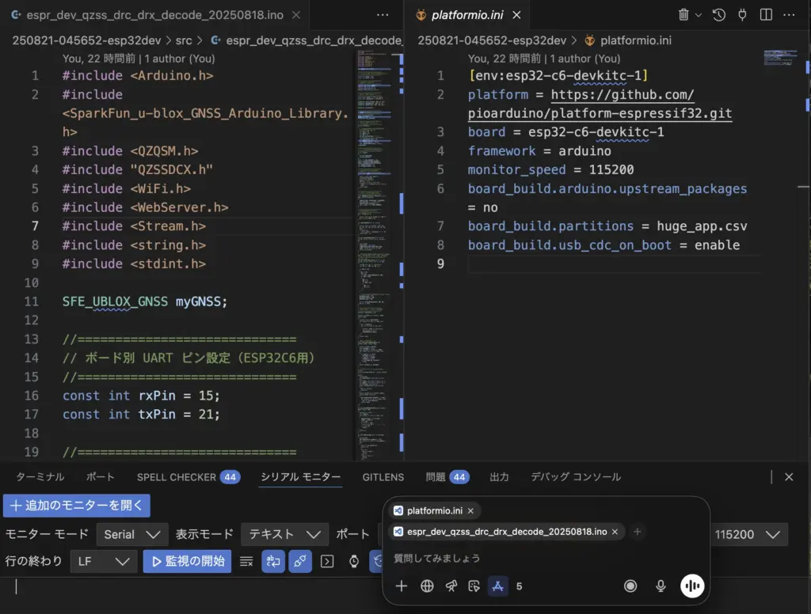
Task: Click 監視の開始 button
Action: [x=187, y=561]
